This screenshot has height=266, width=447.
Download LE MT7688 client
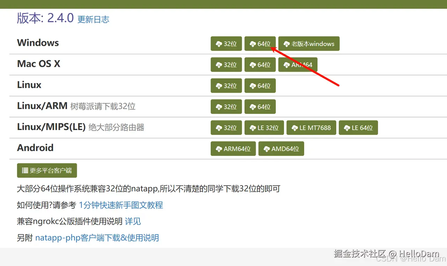click(311, 128)
